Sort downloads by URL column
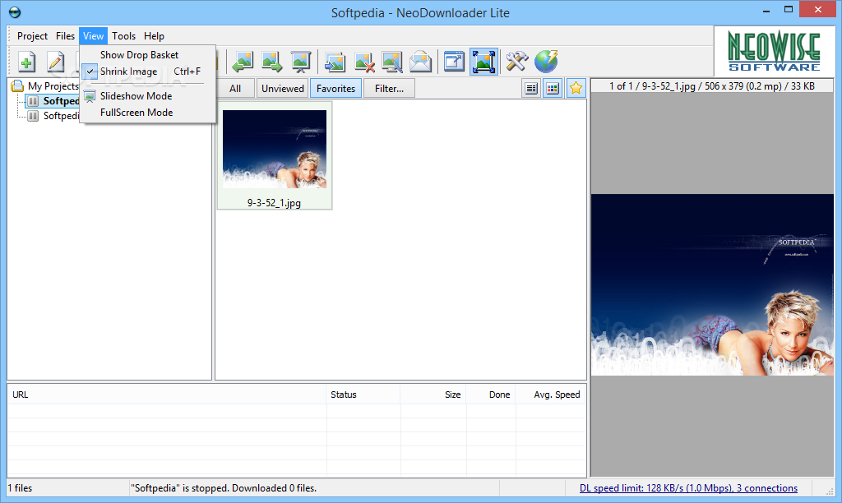Screen dimensions: 842x503 point(166,395)
